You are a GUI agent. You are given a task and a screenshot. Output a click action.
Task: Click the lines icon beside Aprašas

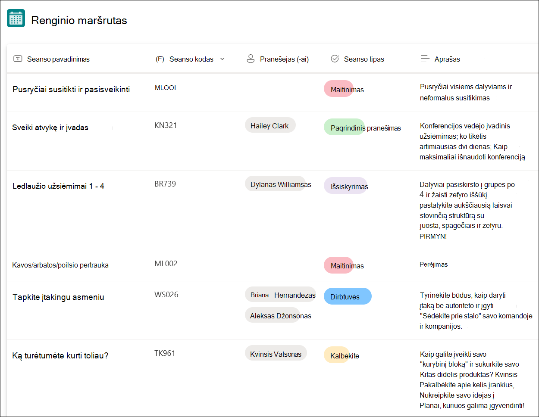point(425,59)
